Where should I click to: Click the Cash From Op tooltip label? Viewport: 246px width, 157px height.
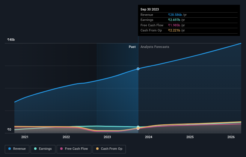pyautogui.click(x=151, y=31)
